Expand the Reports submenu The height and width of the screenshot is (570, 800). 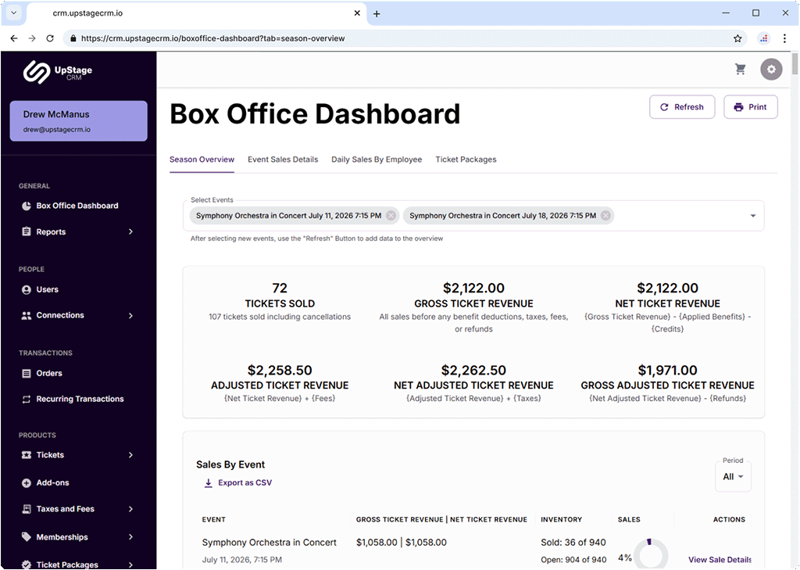point(130,231)
